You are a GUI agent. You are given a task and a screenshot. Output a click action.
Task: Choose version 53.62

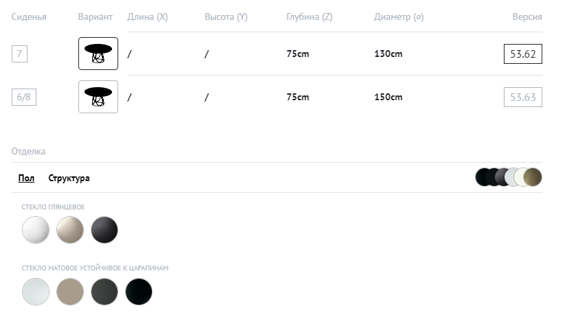point(522,54)
